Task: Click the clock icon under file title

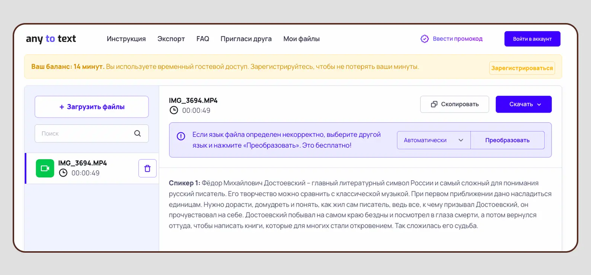Action: pos(174,110)
